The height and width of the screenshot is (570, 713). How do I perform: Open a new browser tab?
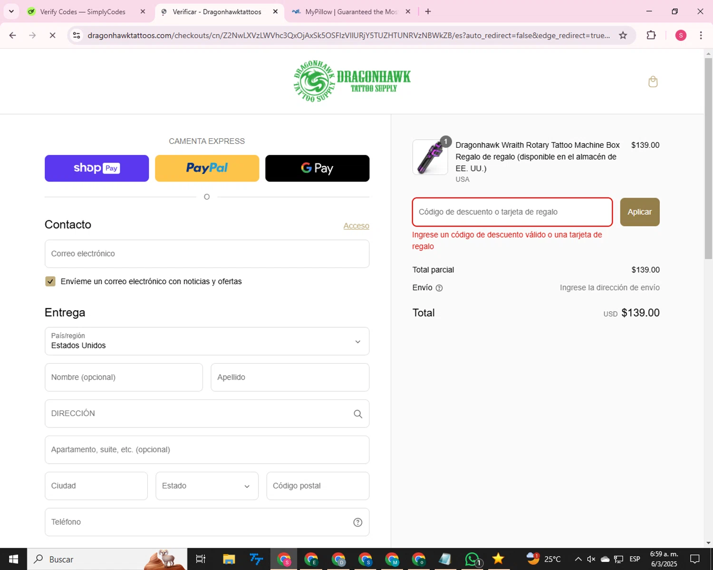pyautogui.click(x=428, y=11)
